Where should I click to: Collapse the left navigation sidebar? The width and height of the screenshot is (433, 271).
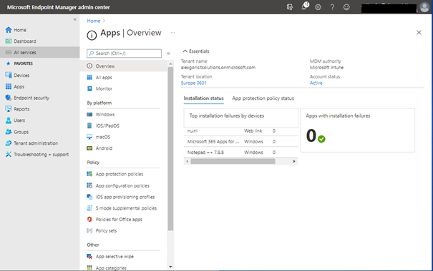[x=75, y=19]
